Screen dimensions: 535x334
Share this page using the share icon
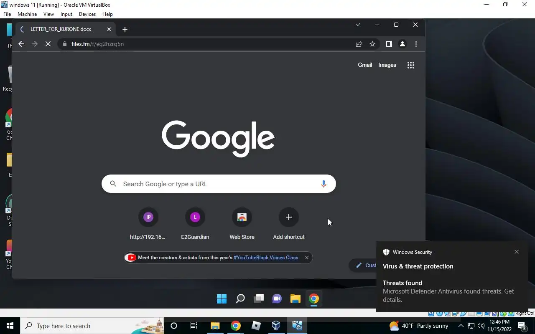359,44
